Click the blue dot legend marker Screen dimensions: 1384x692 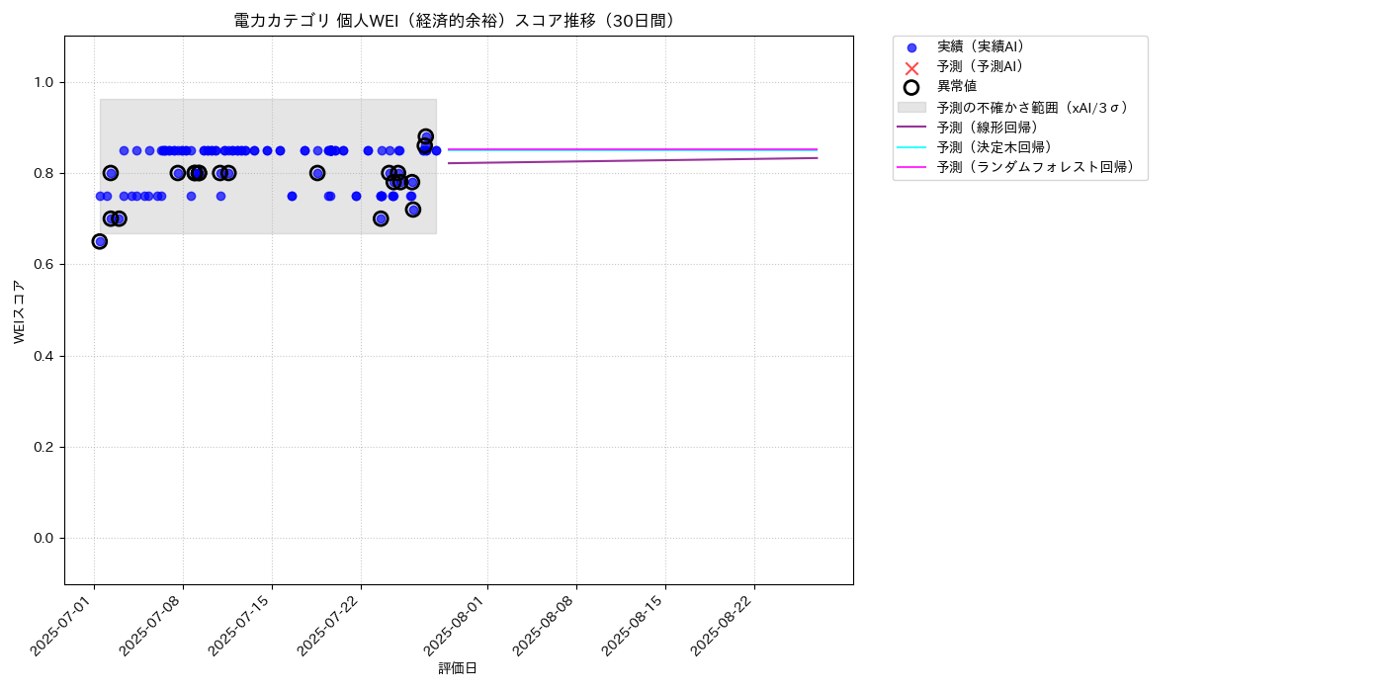pos(911,47)
